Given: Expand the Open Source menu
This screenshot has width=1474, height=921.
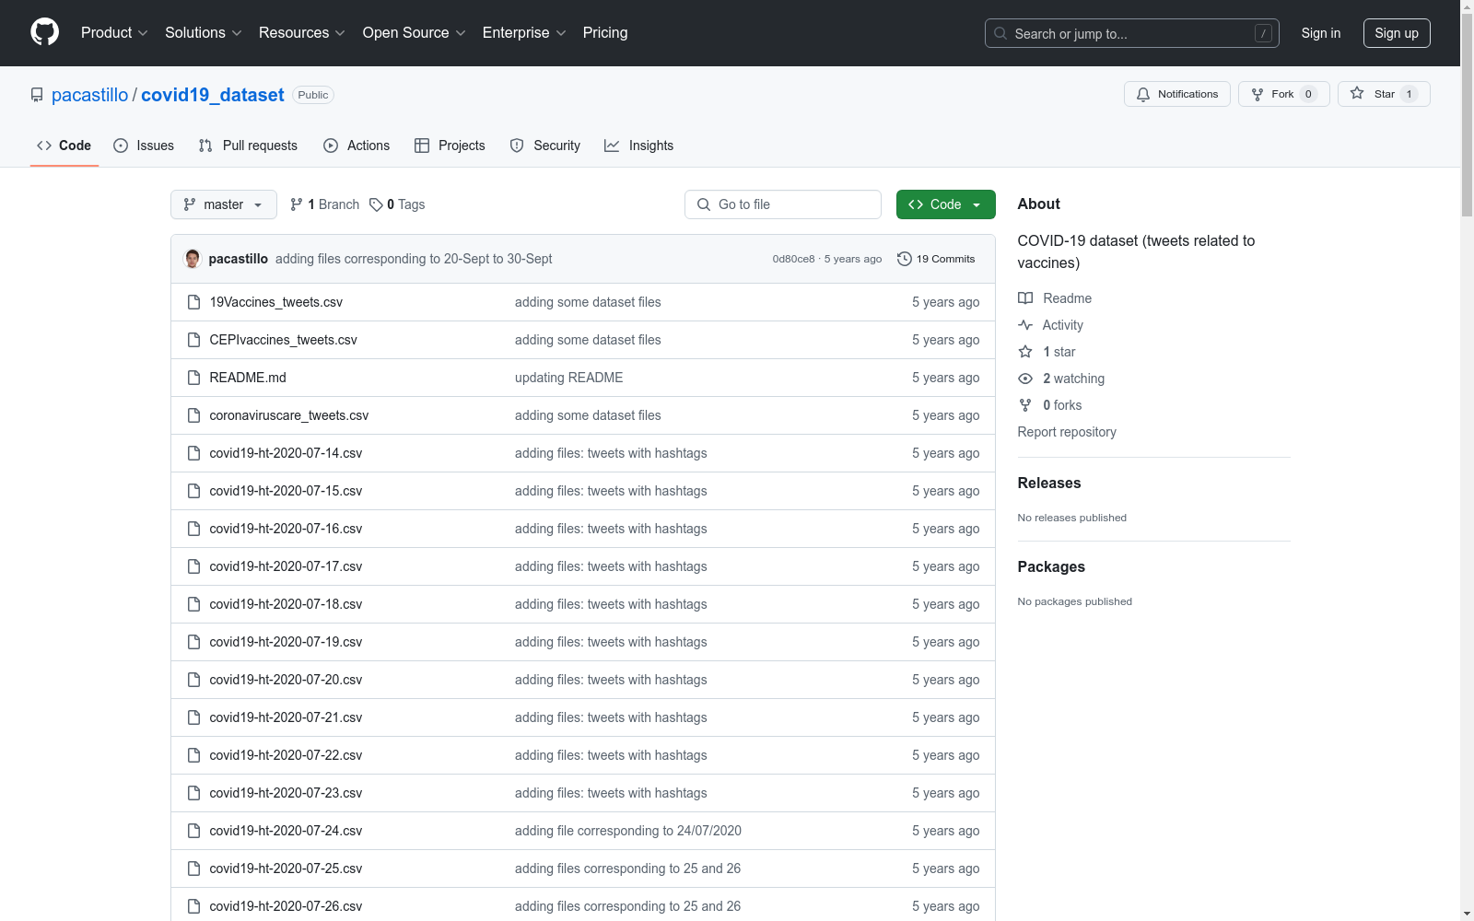Looking at the screenshot, I should pos(415,33).
